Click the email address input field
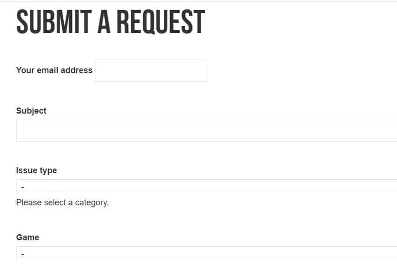The width and height of the screenshot is (397, 264). tap(151, 71)
